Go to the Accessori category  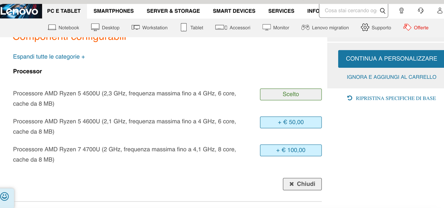point(240,28)
